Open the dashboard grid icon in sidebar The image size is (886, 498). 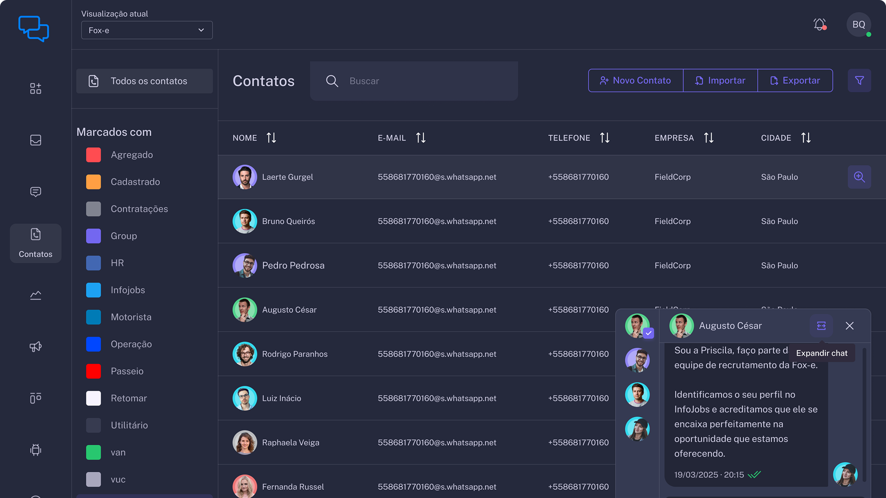point(36,88)
